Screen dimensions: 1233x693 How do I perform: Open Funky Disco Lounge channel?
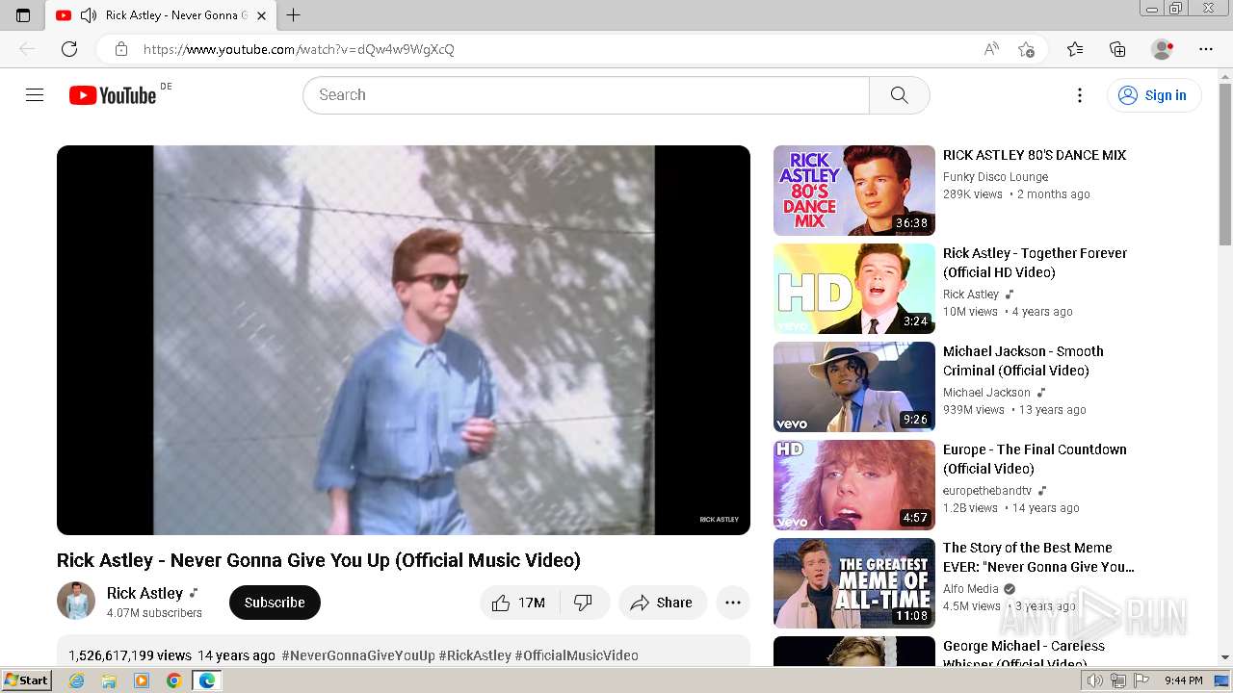(x=995, y=177)
